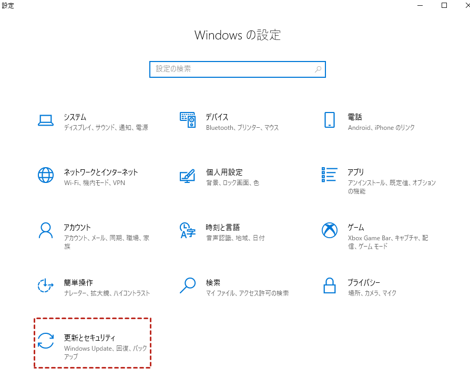
Task: Click the ゲーム Xbox icon
Action: pyautogui.click(x=330, y=230)
